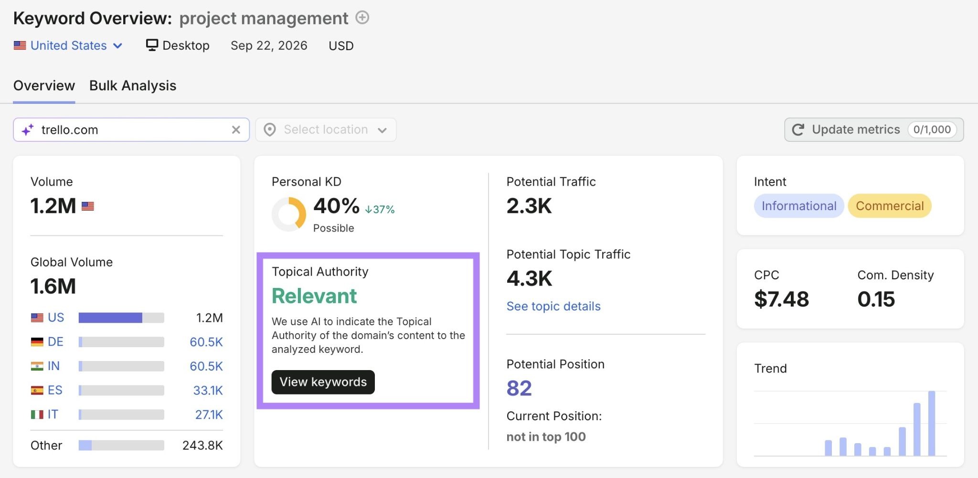Click the India flag icon in Global Volume
978x478 pixels.
click(x=37, y=366)
